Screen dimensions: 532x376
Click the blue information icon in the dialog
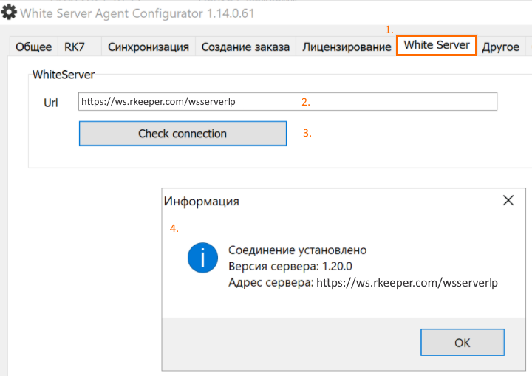tap(202, 258)
